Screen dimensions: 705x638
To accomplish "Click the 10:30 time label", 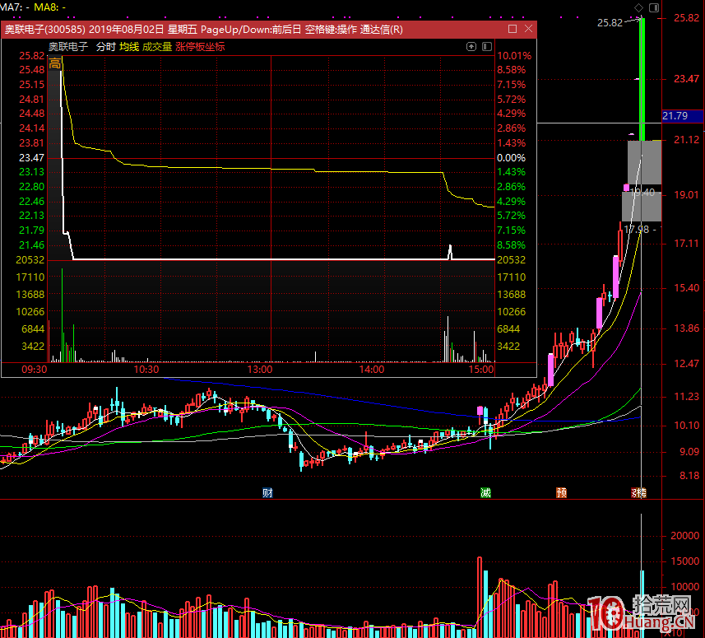I will click(x=146, y=370).
